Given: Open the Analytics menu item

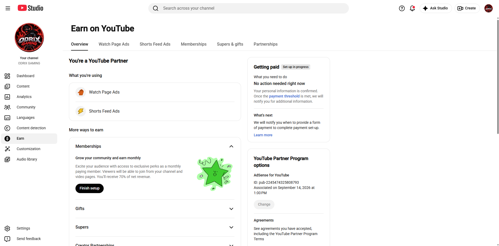Looking at the screenshot, I should pyautogui.click(x=29, y=97).
